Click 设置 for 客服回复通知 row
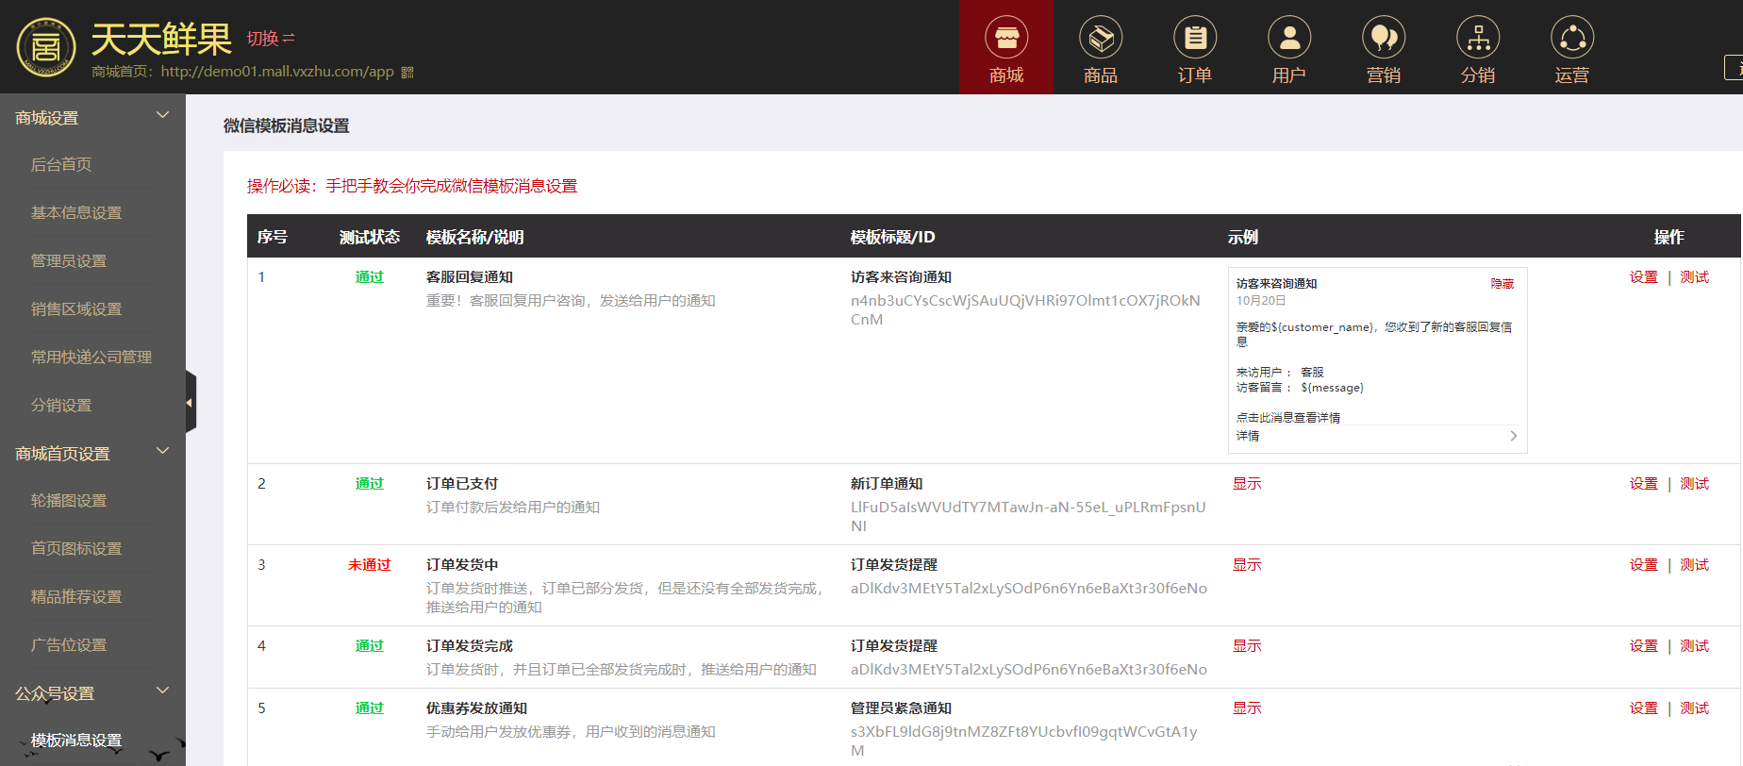This screenshot has width=1743, height=766. pos(1643,277)
